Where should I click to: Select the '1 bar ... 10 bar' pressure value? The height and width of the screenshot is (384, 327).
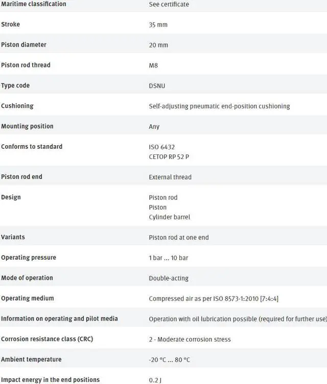click(169, 258)
